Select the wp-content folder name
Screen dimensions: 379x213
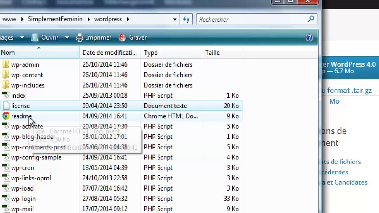[x=27, y=75]
